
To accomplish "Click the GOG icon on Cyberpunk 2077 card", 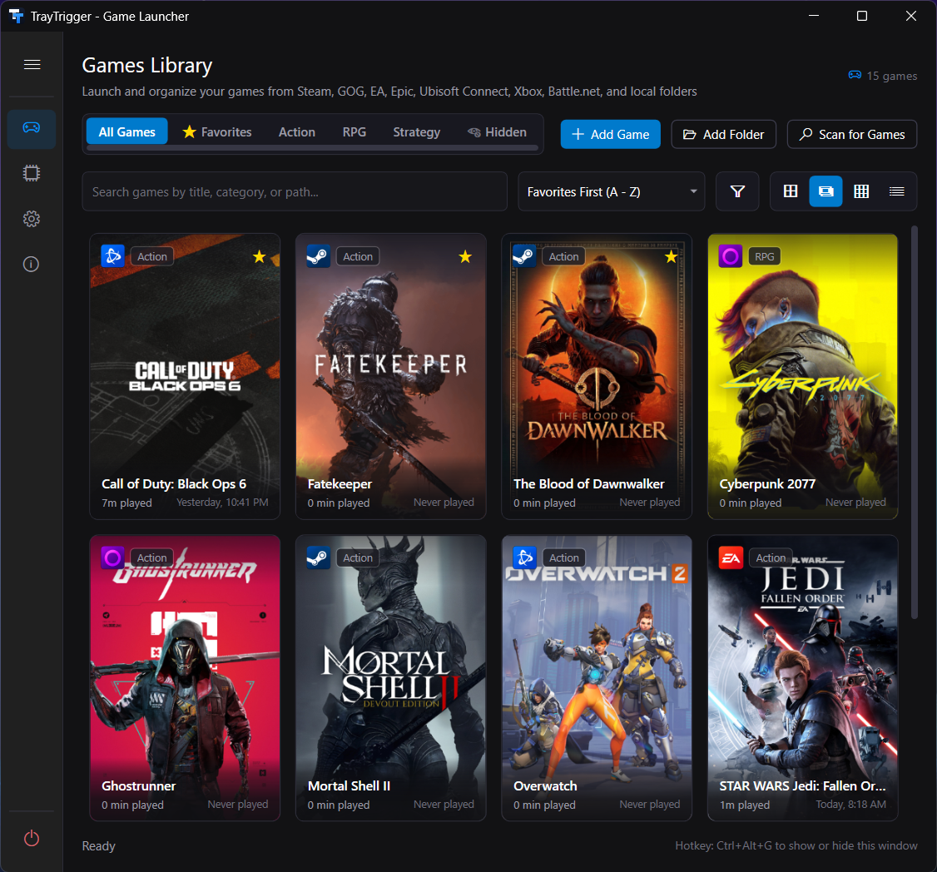I will point(731,256).
